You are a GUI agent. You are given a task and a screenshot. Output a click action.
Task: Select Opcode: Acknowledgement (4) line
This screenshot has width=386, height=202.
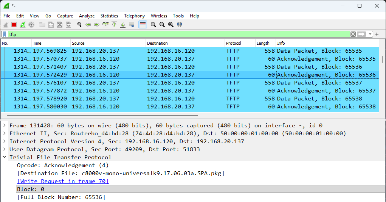coord(62,165)
